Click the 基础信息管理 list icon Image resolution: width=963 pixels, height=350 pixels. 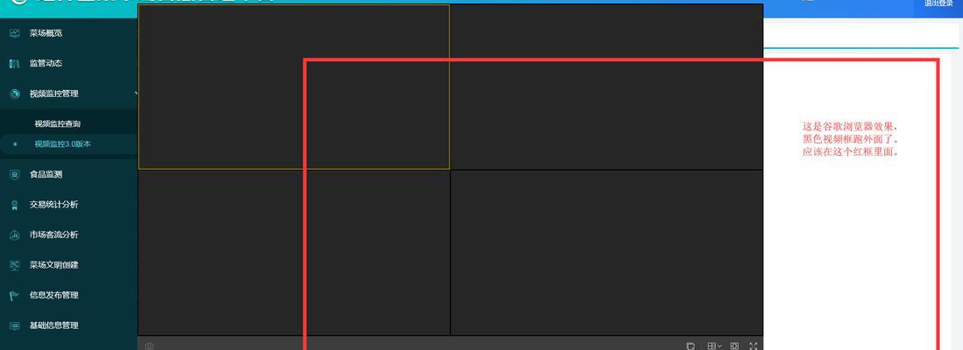pos(15,325)
